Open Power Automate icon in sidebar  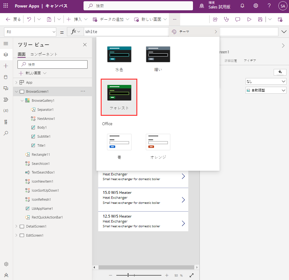click(x=6, y=100)
